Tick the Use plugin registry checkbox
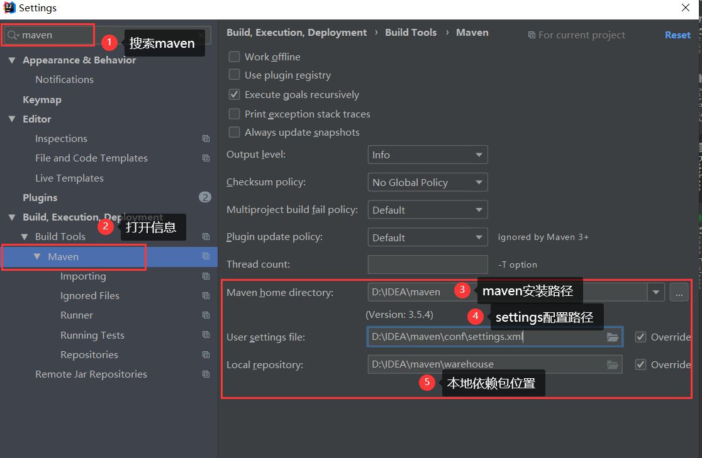This screenshot has width=702, height=458. (x=234, y=75)
